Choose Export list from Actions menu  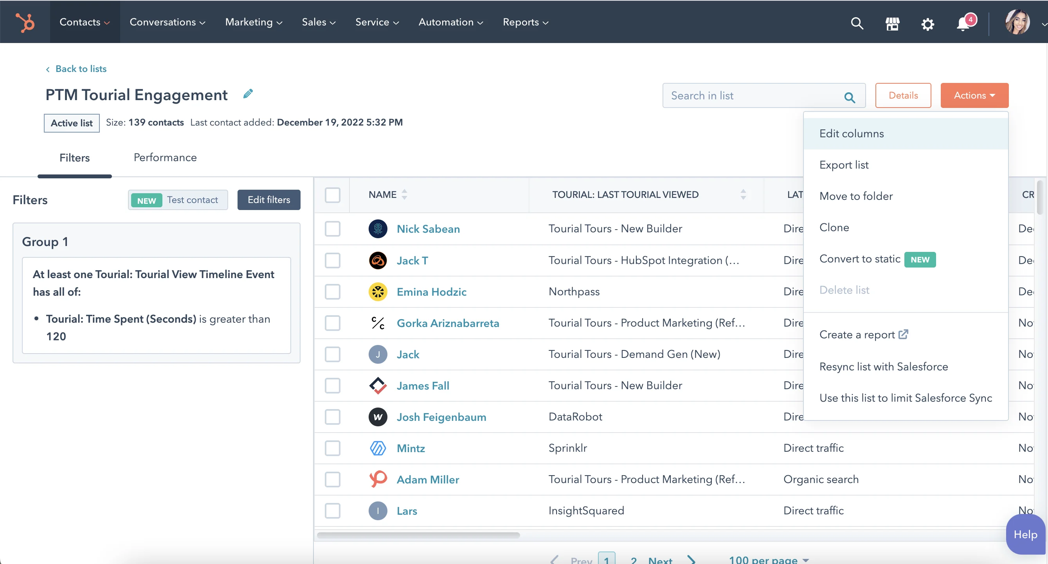tap(906, 165)
